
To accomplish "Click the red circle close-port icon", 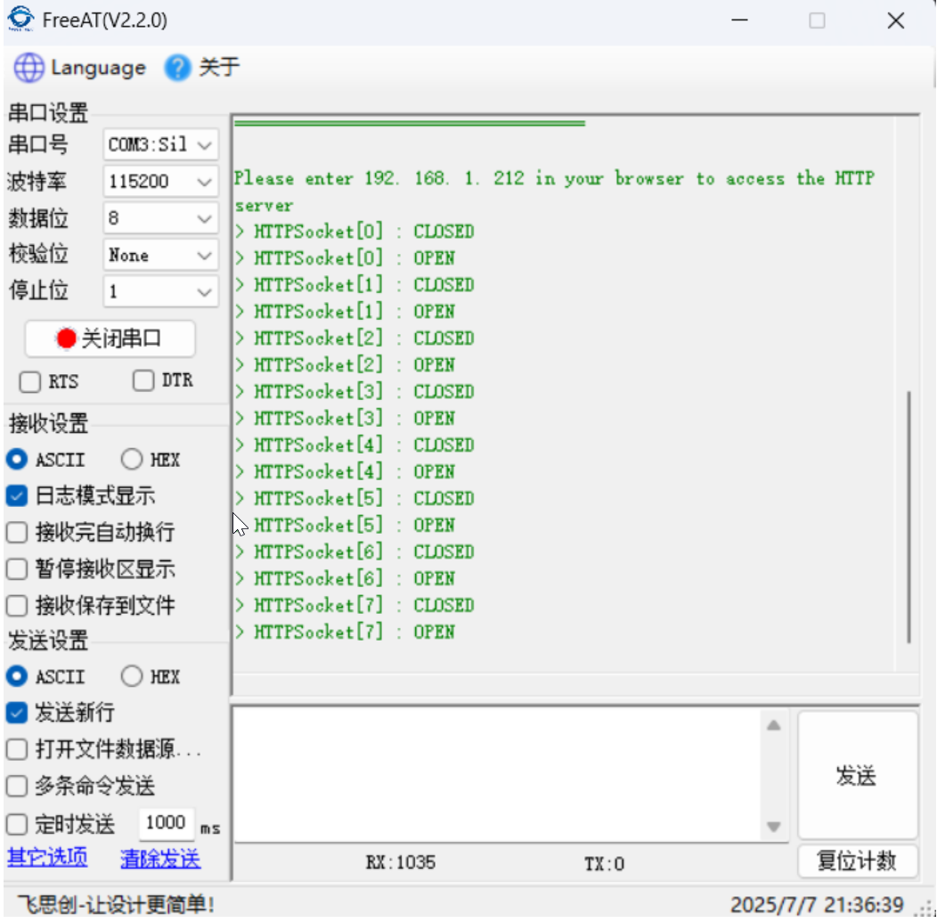I will point(66,339).
